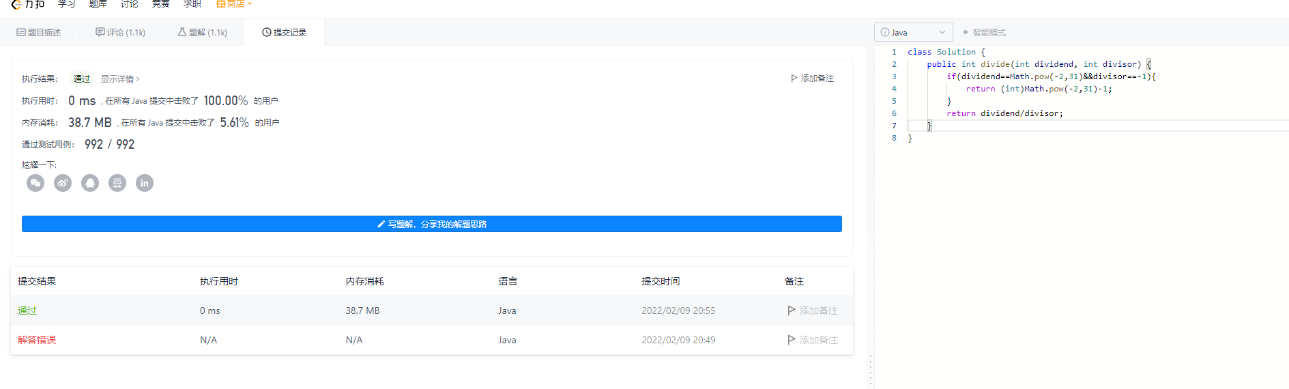Viewport: 1289px width, 389px height.
Task: Click the 0 ms cell in table
Action: tap(210, 311)
